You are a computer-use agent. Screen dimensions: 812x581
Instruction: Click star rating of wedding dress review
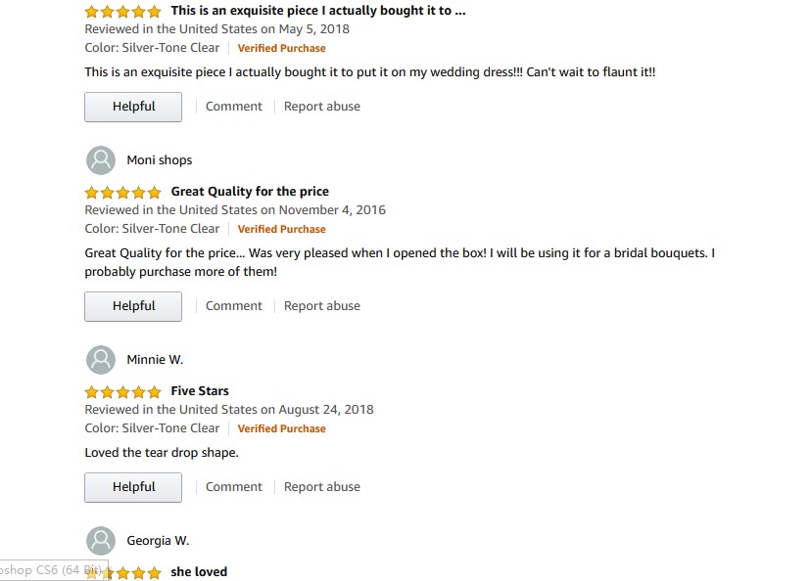coord(122,12)
